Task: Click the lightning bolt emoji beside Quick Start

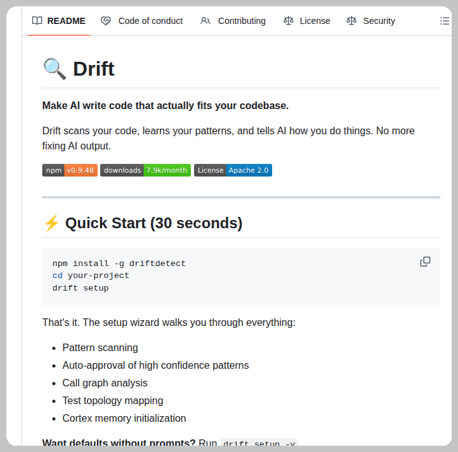Action: coord(52,223)
